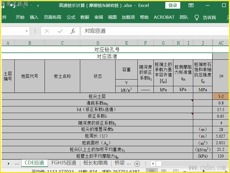Open the 开始 ribbon tab

(20, 17)
